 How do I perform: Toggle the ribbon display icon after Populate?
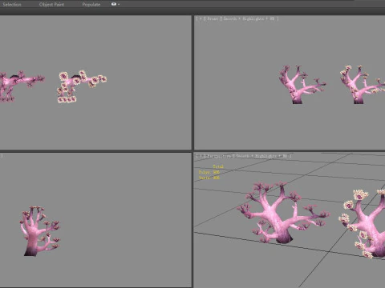(x=114, y=4)
